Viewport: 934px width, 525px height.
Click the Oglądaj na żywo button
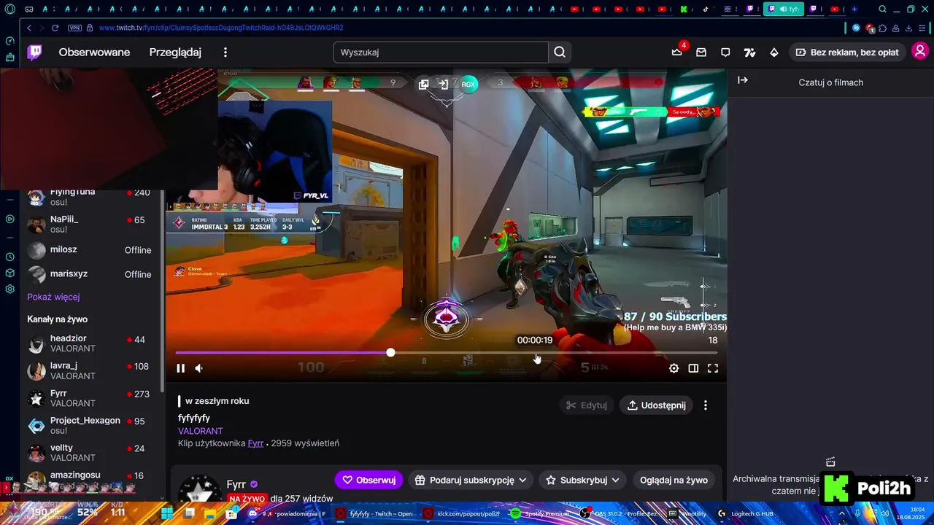674,480
